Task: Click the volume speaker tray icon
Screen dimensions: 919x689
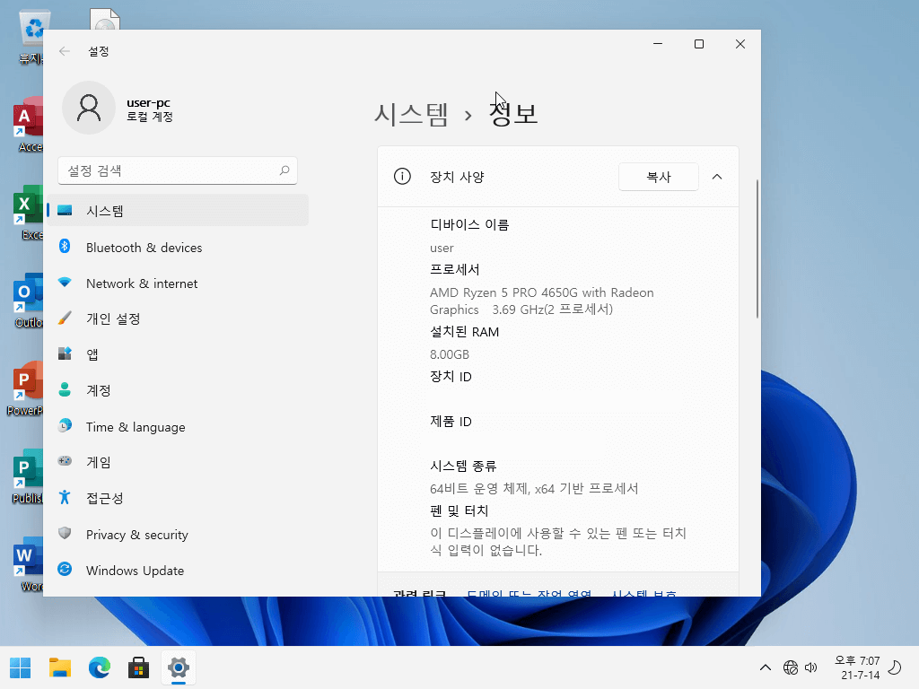Action: (x=811, y=667)
